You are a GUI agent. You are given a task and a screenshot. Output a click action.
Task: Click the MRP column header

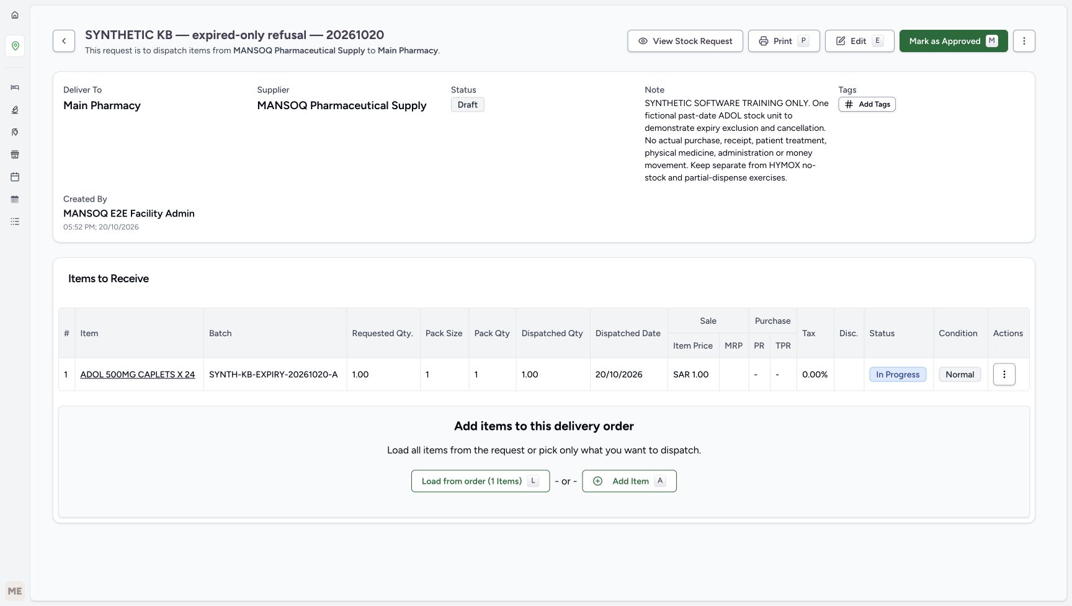point(733,345)
